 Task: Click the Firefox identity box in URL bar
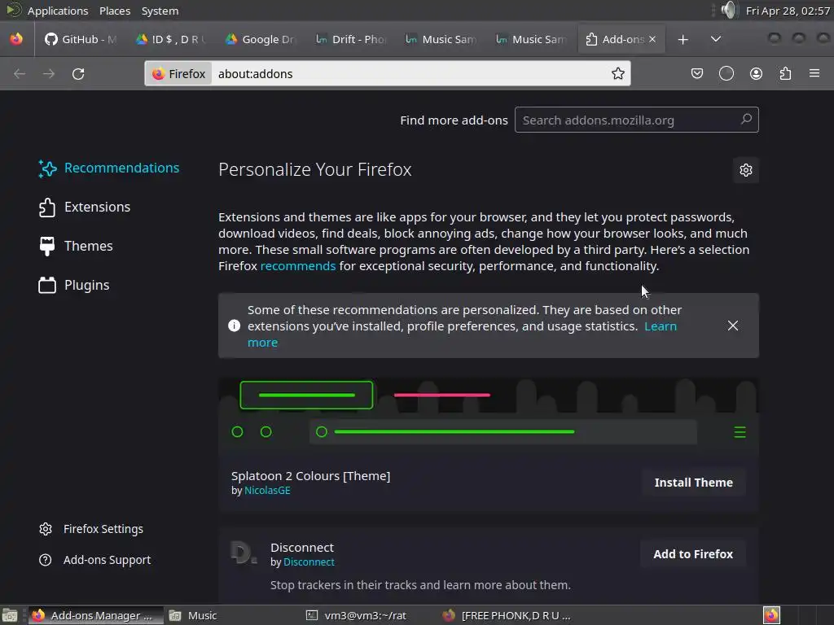click(178, 74)
